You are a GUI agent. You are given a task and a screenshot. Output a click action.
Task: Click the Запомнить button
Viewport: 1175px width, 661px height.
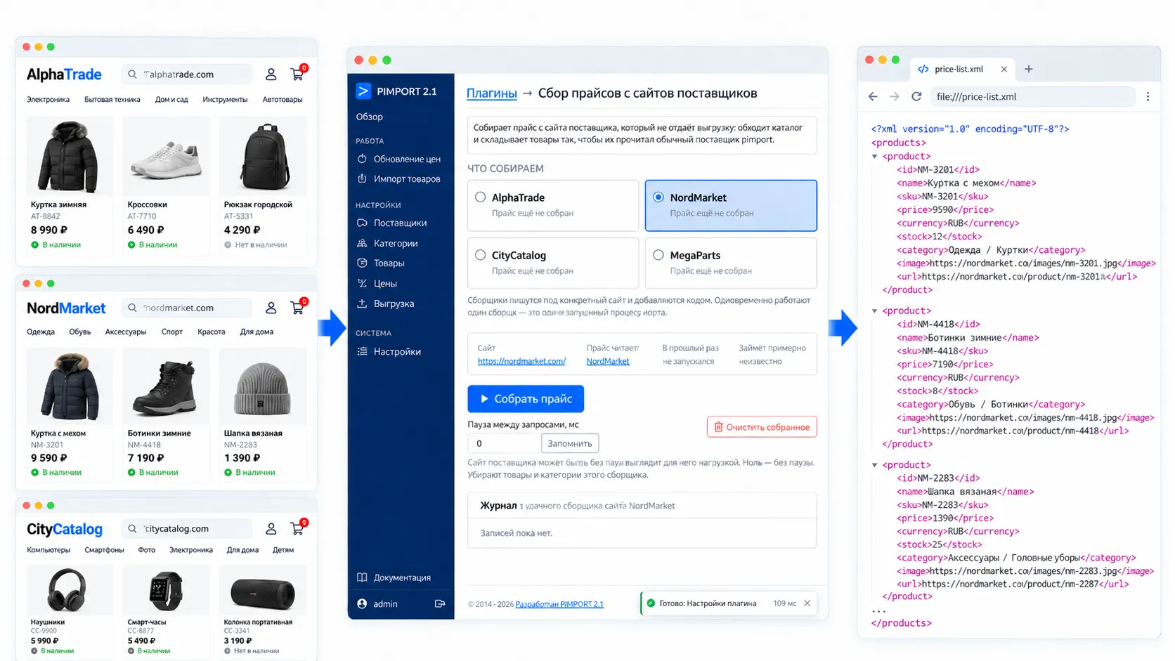[570, 443]
